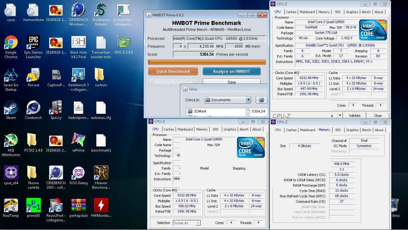The width and height of the screenshot is (408, 230).
Task: Expand the Selection Socket #1 combo box
Action: [x=187, y=223]
